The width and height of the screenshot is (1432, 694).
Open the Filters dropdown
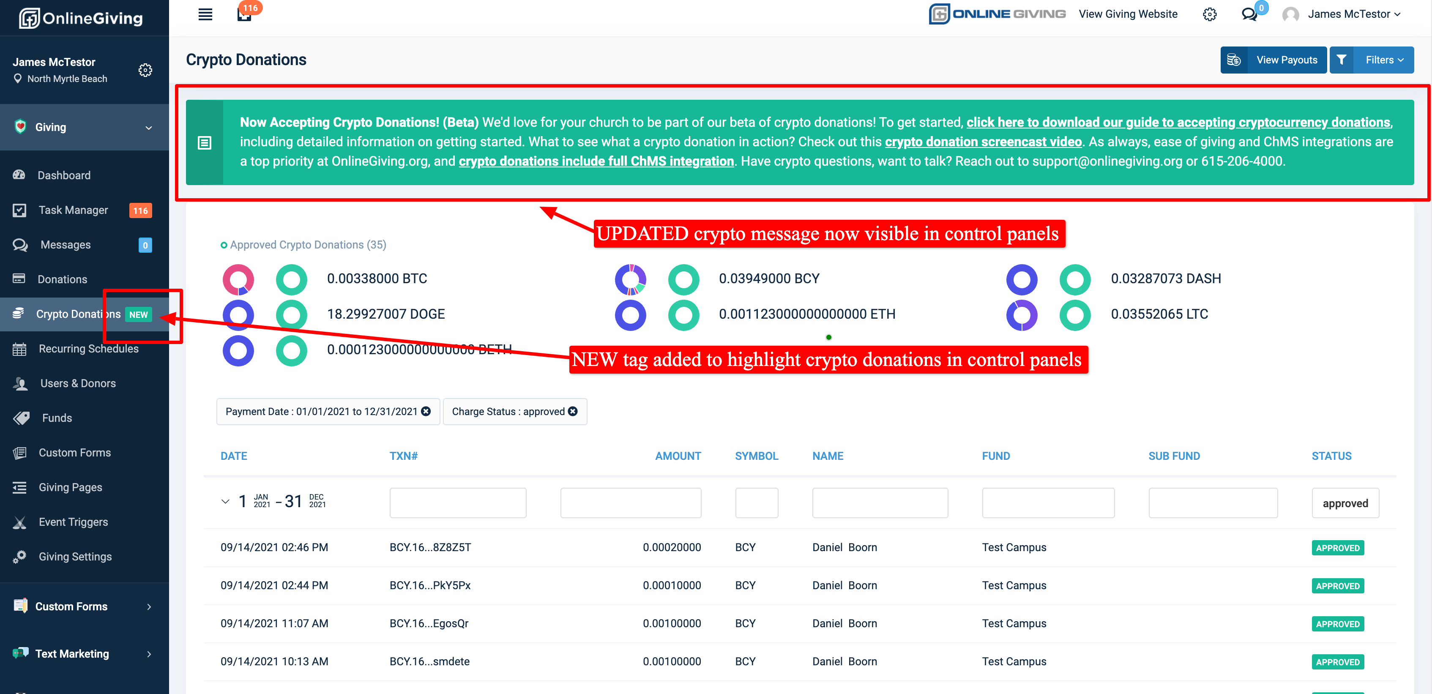click(1372, 60)
